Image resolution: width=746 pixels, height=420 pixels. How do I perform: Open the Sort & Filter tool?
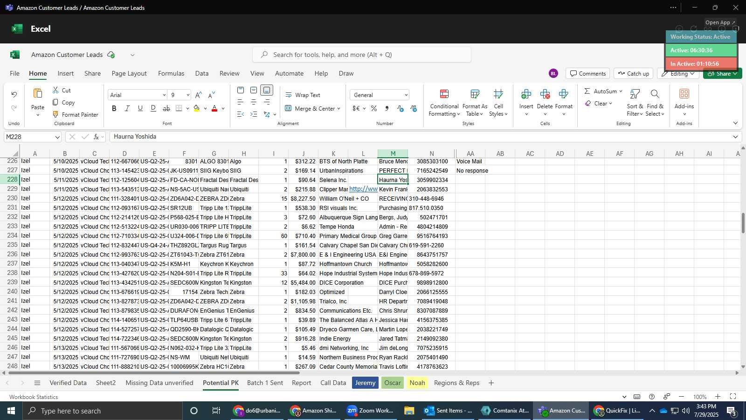click(635, 103)
